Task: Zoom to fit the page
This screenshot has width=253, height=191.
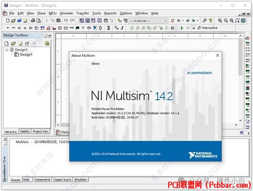Action: [x=237, y=21]
